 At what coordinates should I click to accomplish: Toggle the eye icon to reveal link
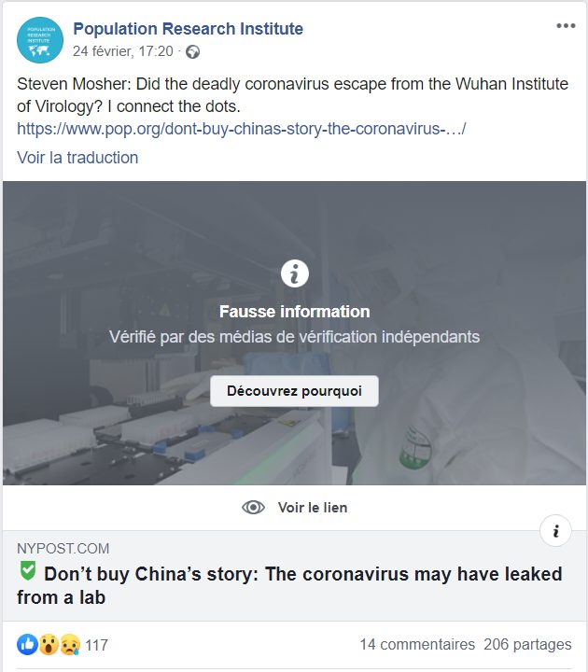tap(253, 508)
